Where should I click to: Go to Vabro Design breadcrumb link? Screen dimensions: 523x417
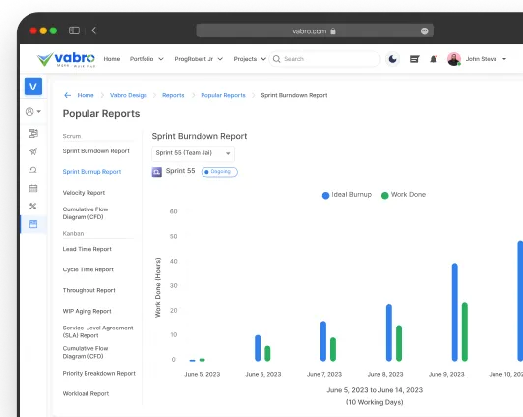click(x=129, y=95)
